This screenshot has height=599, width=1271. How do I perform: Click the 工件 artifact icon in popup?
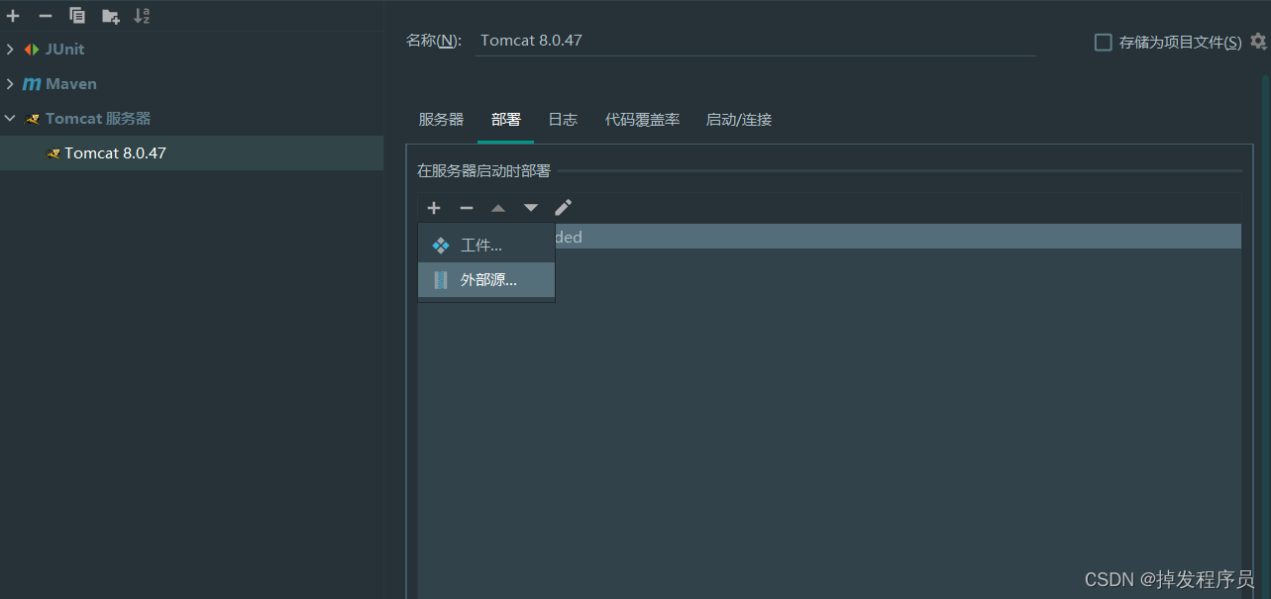(x=441, y=246)
